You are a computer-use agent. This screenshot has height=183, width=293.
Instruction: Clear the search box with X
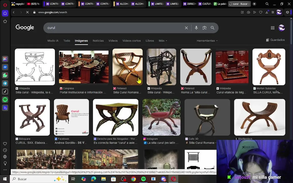click(186, 28)
